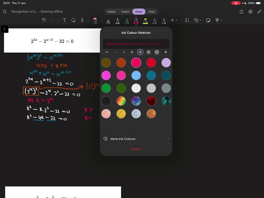
Task: Switch to the View tab
Action: point(151,12)
